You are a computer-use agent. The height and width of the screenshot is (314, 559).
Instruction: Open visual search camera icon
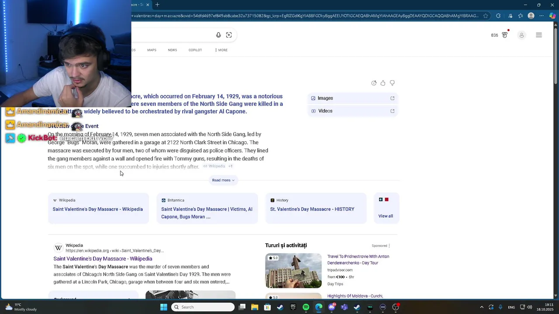pyautogui.click(x=229, y=35)
